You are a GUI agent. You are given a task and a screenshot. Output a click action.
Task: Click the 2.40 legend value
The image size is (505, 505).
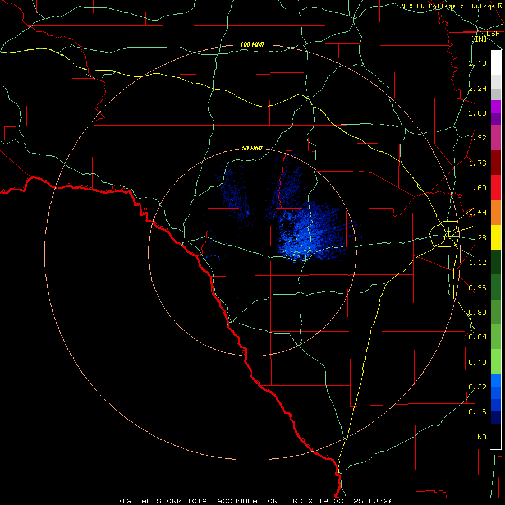pos(478,63)
